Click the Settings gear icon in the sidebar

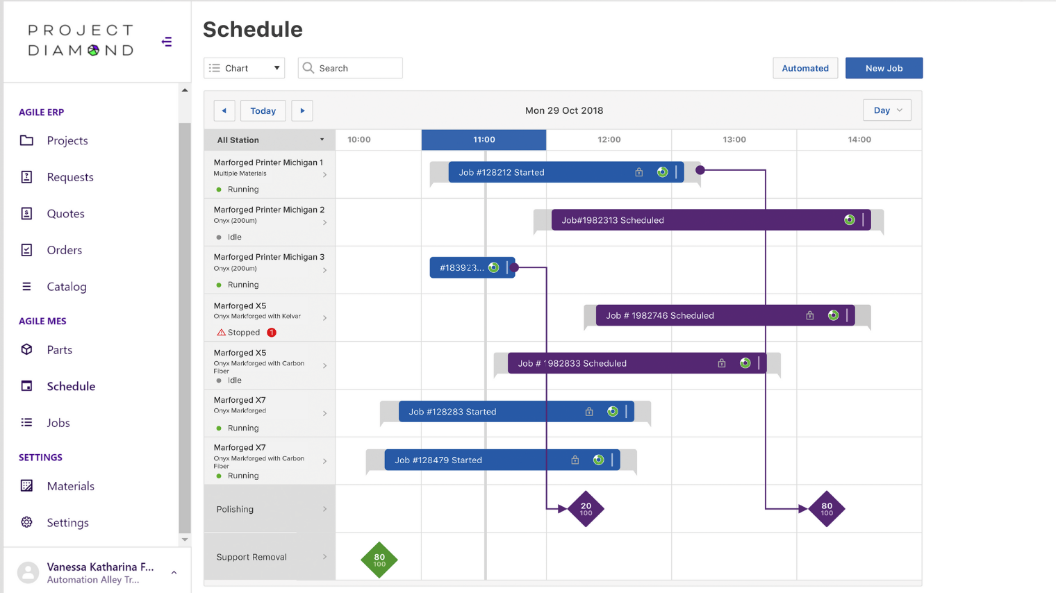click(27, 522)
